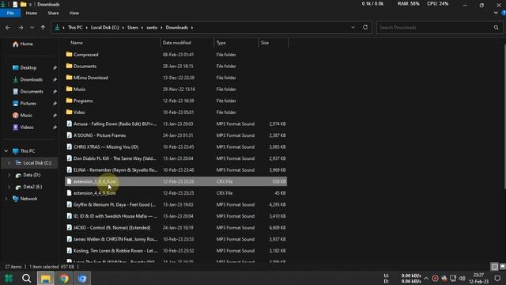Open Videos in quick access
506x285 pixels.
coord(27,127)
